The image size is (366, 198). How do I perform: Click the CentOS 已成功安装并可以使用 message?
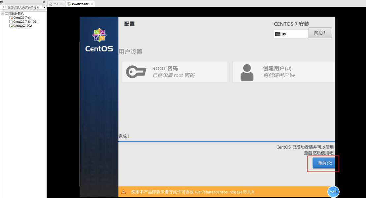[305, 147]
